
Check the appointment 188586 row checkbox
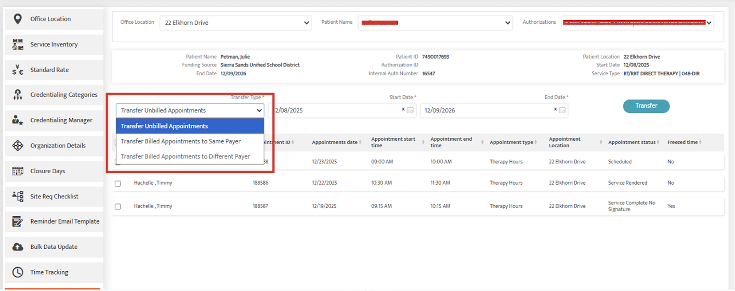point(118,183)
